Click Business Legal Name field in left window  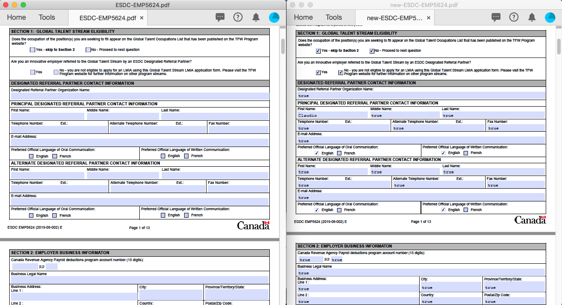point(140,280)
